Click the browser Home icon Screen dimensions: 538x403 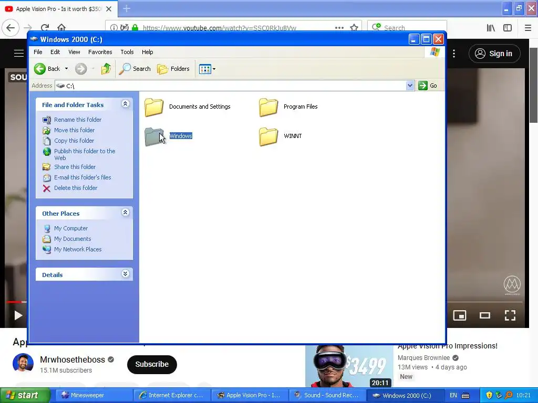[x=61, y=28]
